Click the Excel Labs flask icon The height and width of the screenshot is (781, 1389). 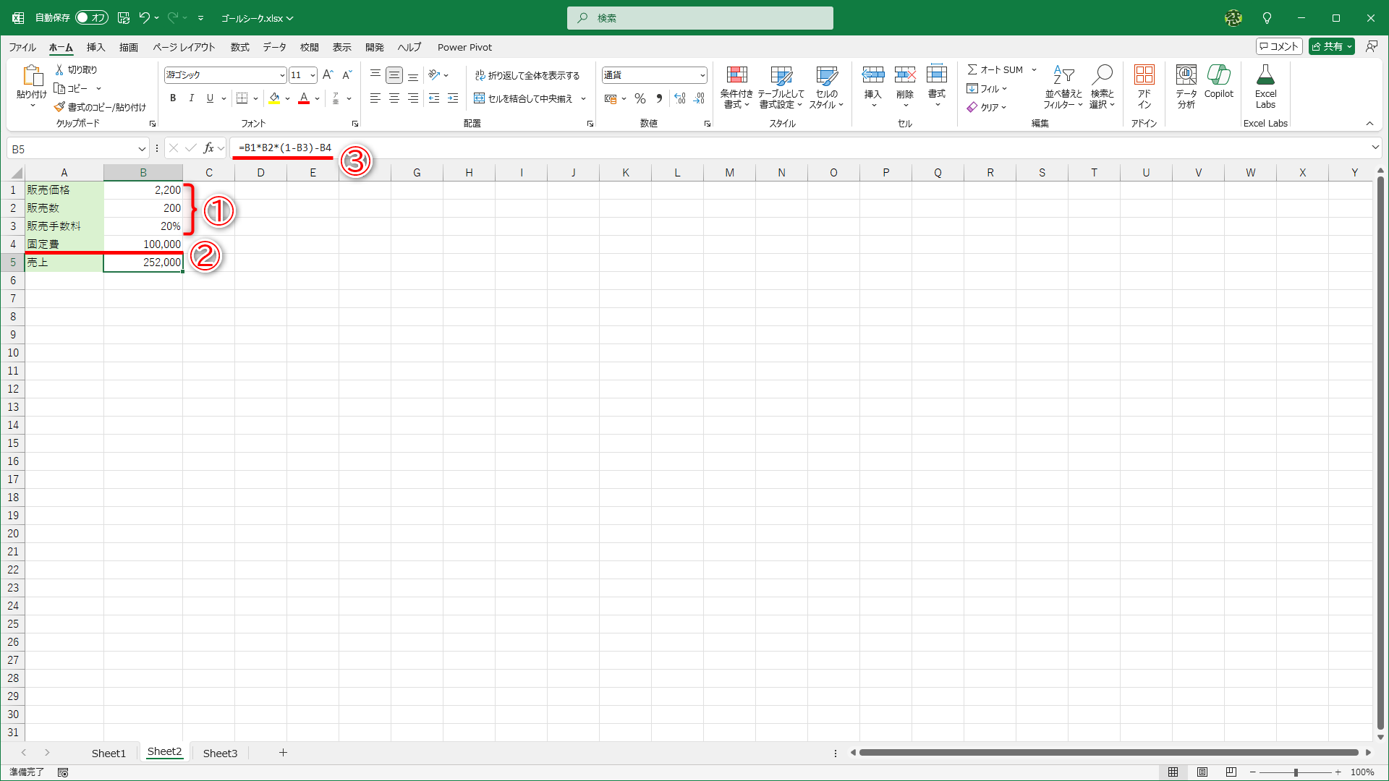pyautogui.click(x=1265, y=75)
